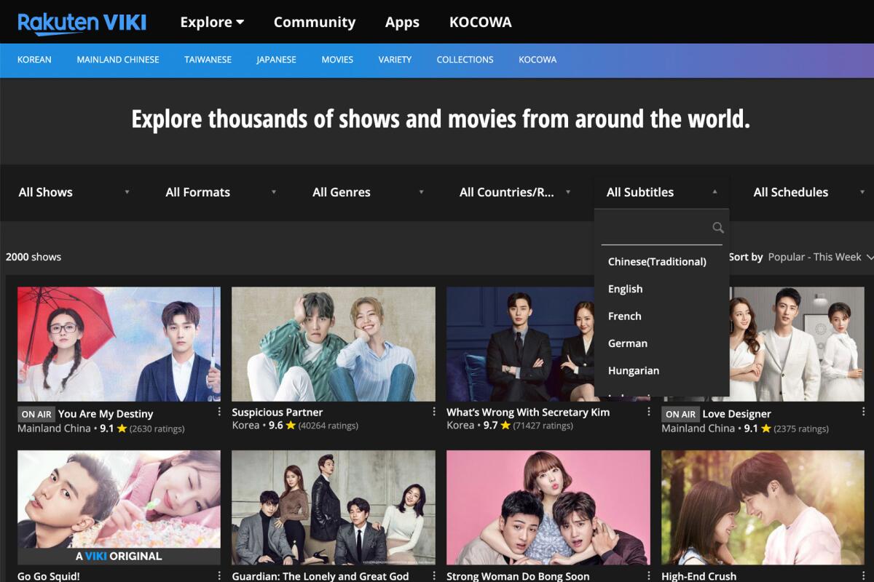Select the MOVIES category tab
Screen dimensions: 874x582
point(337,60)
